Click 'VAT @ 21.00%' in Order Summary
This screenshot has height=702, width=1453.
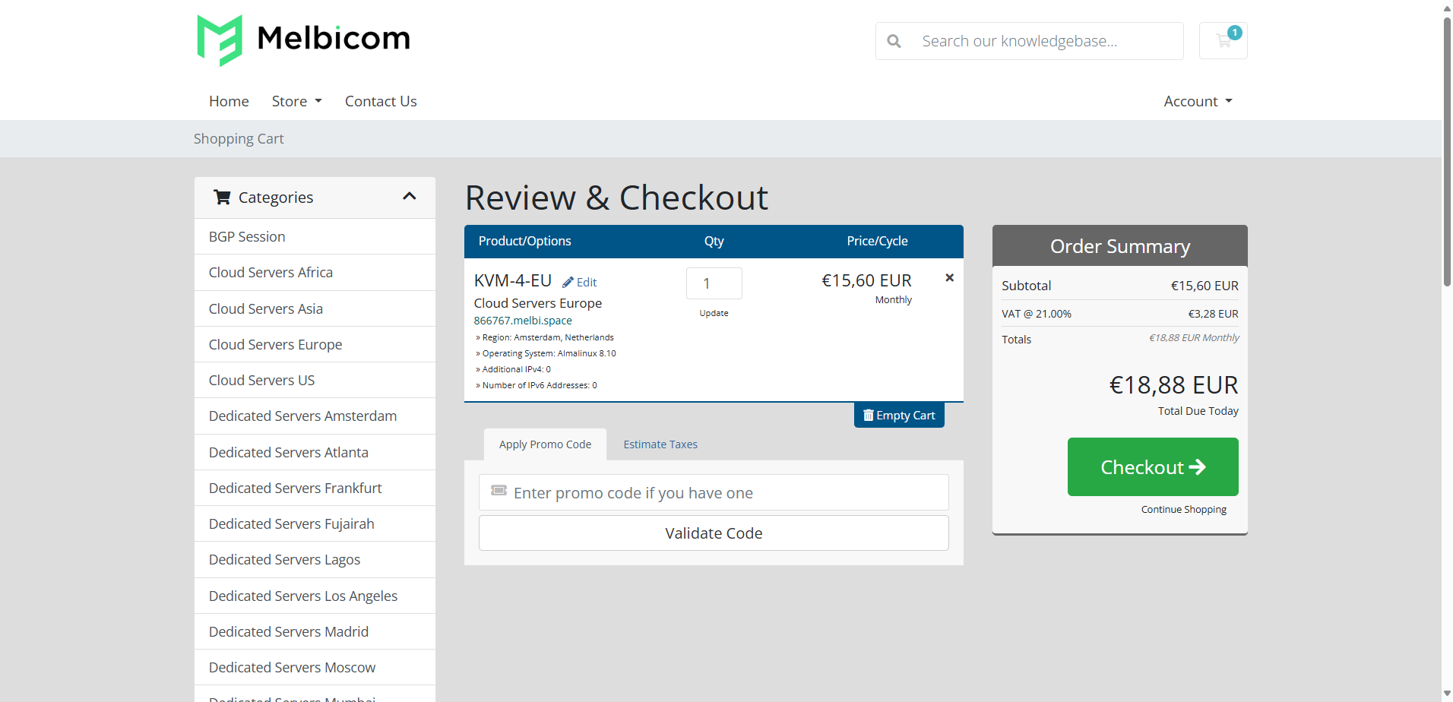coord(1037,314)
